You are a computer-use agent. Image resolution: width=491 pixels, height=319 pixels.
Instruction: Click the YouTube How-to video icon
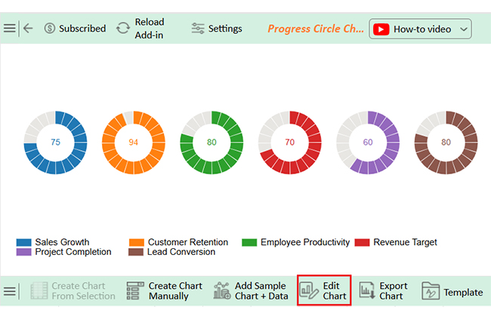click(381, 29)
